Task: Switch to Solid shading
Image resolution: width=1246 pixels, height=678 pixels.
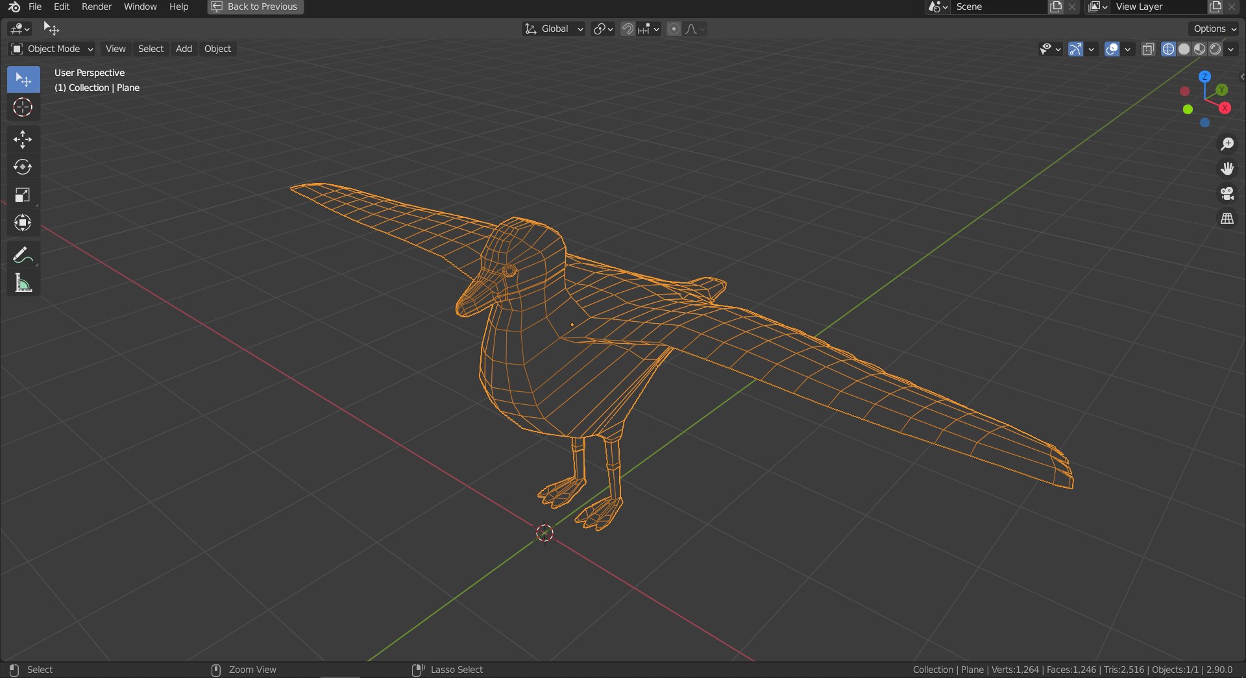Action: (x=1184, y=49)
